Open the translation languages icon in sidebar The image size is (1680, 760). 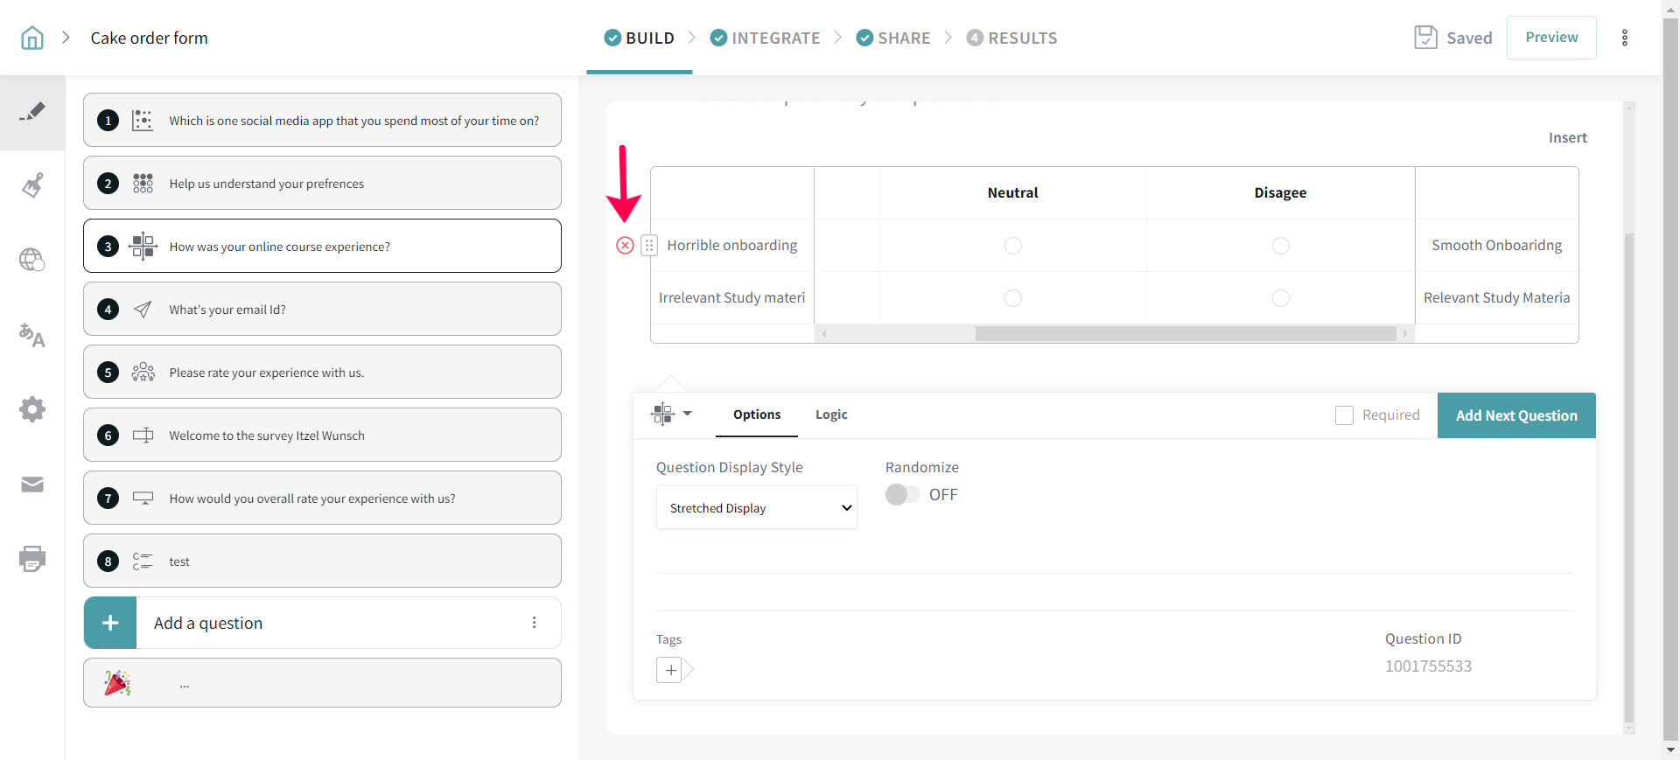(x=32, y=335)
